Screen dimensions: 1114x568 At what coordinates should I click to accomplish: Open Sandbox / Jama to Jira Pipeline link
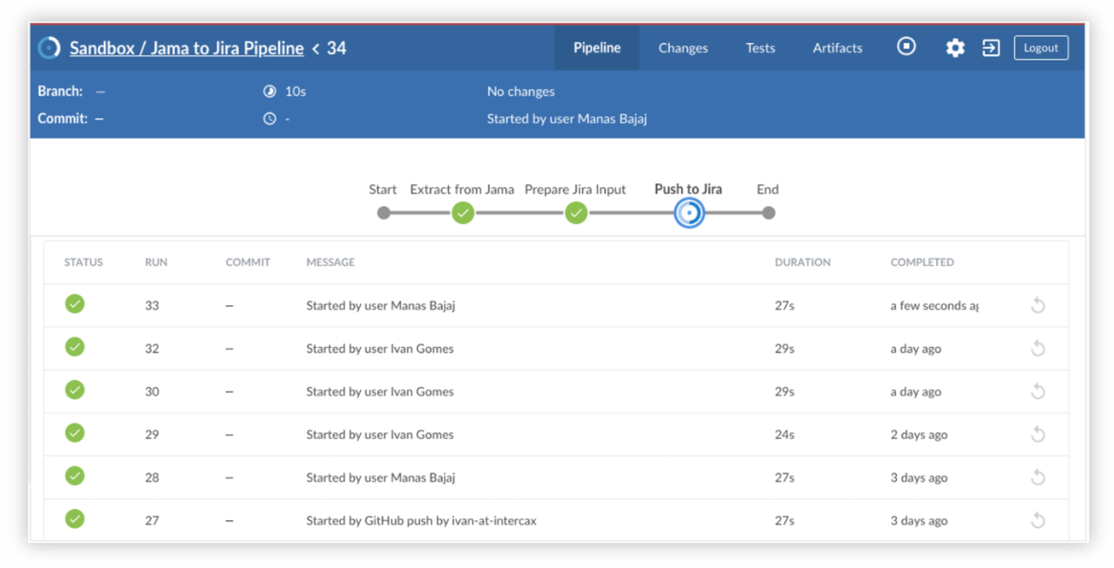click(x=186, y=48)
